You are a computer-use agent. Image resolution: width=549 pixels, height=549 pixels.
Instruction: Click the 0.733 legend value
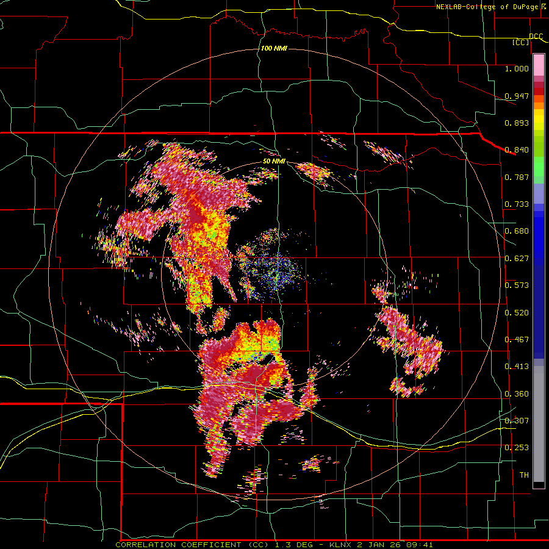click(x=517, y=204)
